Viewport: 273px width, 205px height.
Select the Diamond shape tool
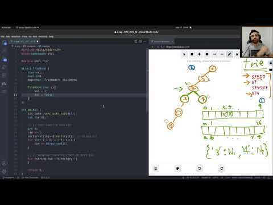click(x=200, y=54)
